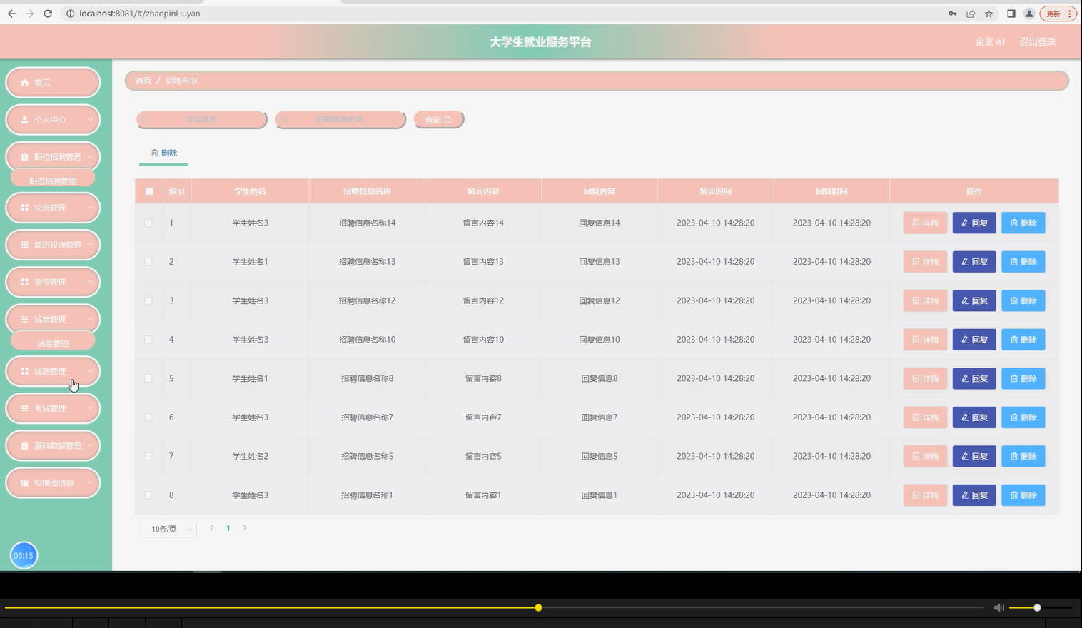Image resolution: width=1082 pixels, height=628 pixels.
Task: Check the checkbox for row 5
Action: [x=148, y=378]
